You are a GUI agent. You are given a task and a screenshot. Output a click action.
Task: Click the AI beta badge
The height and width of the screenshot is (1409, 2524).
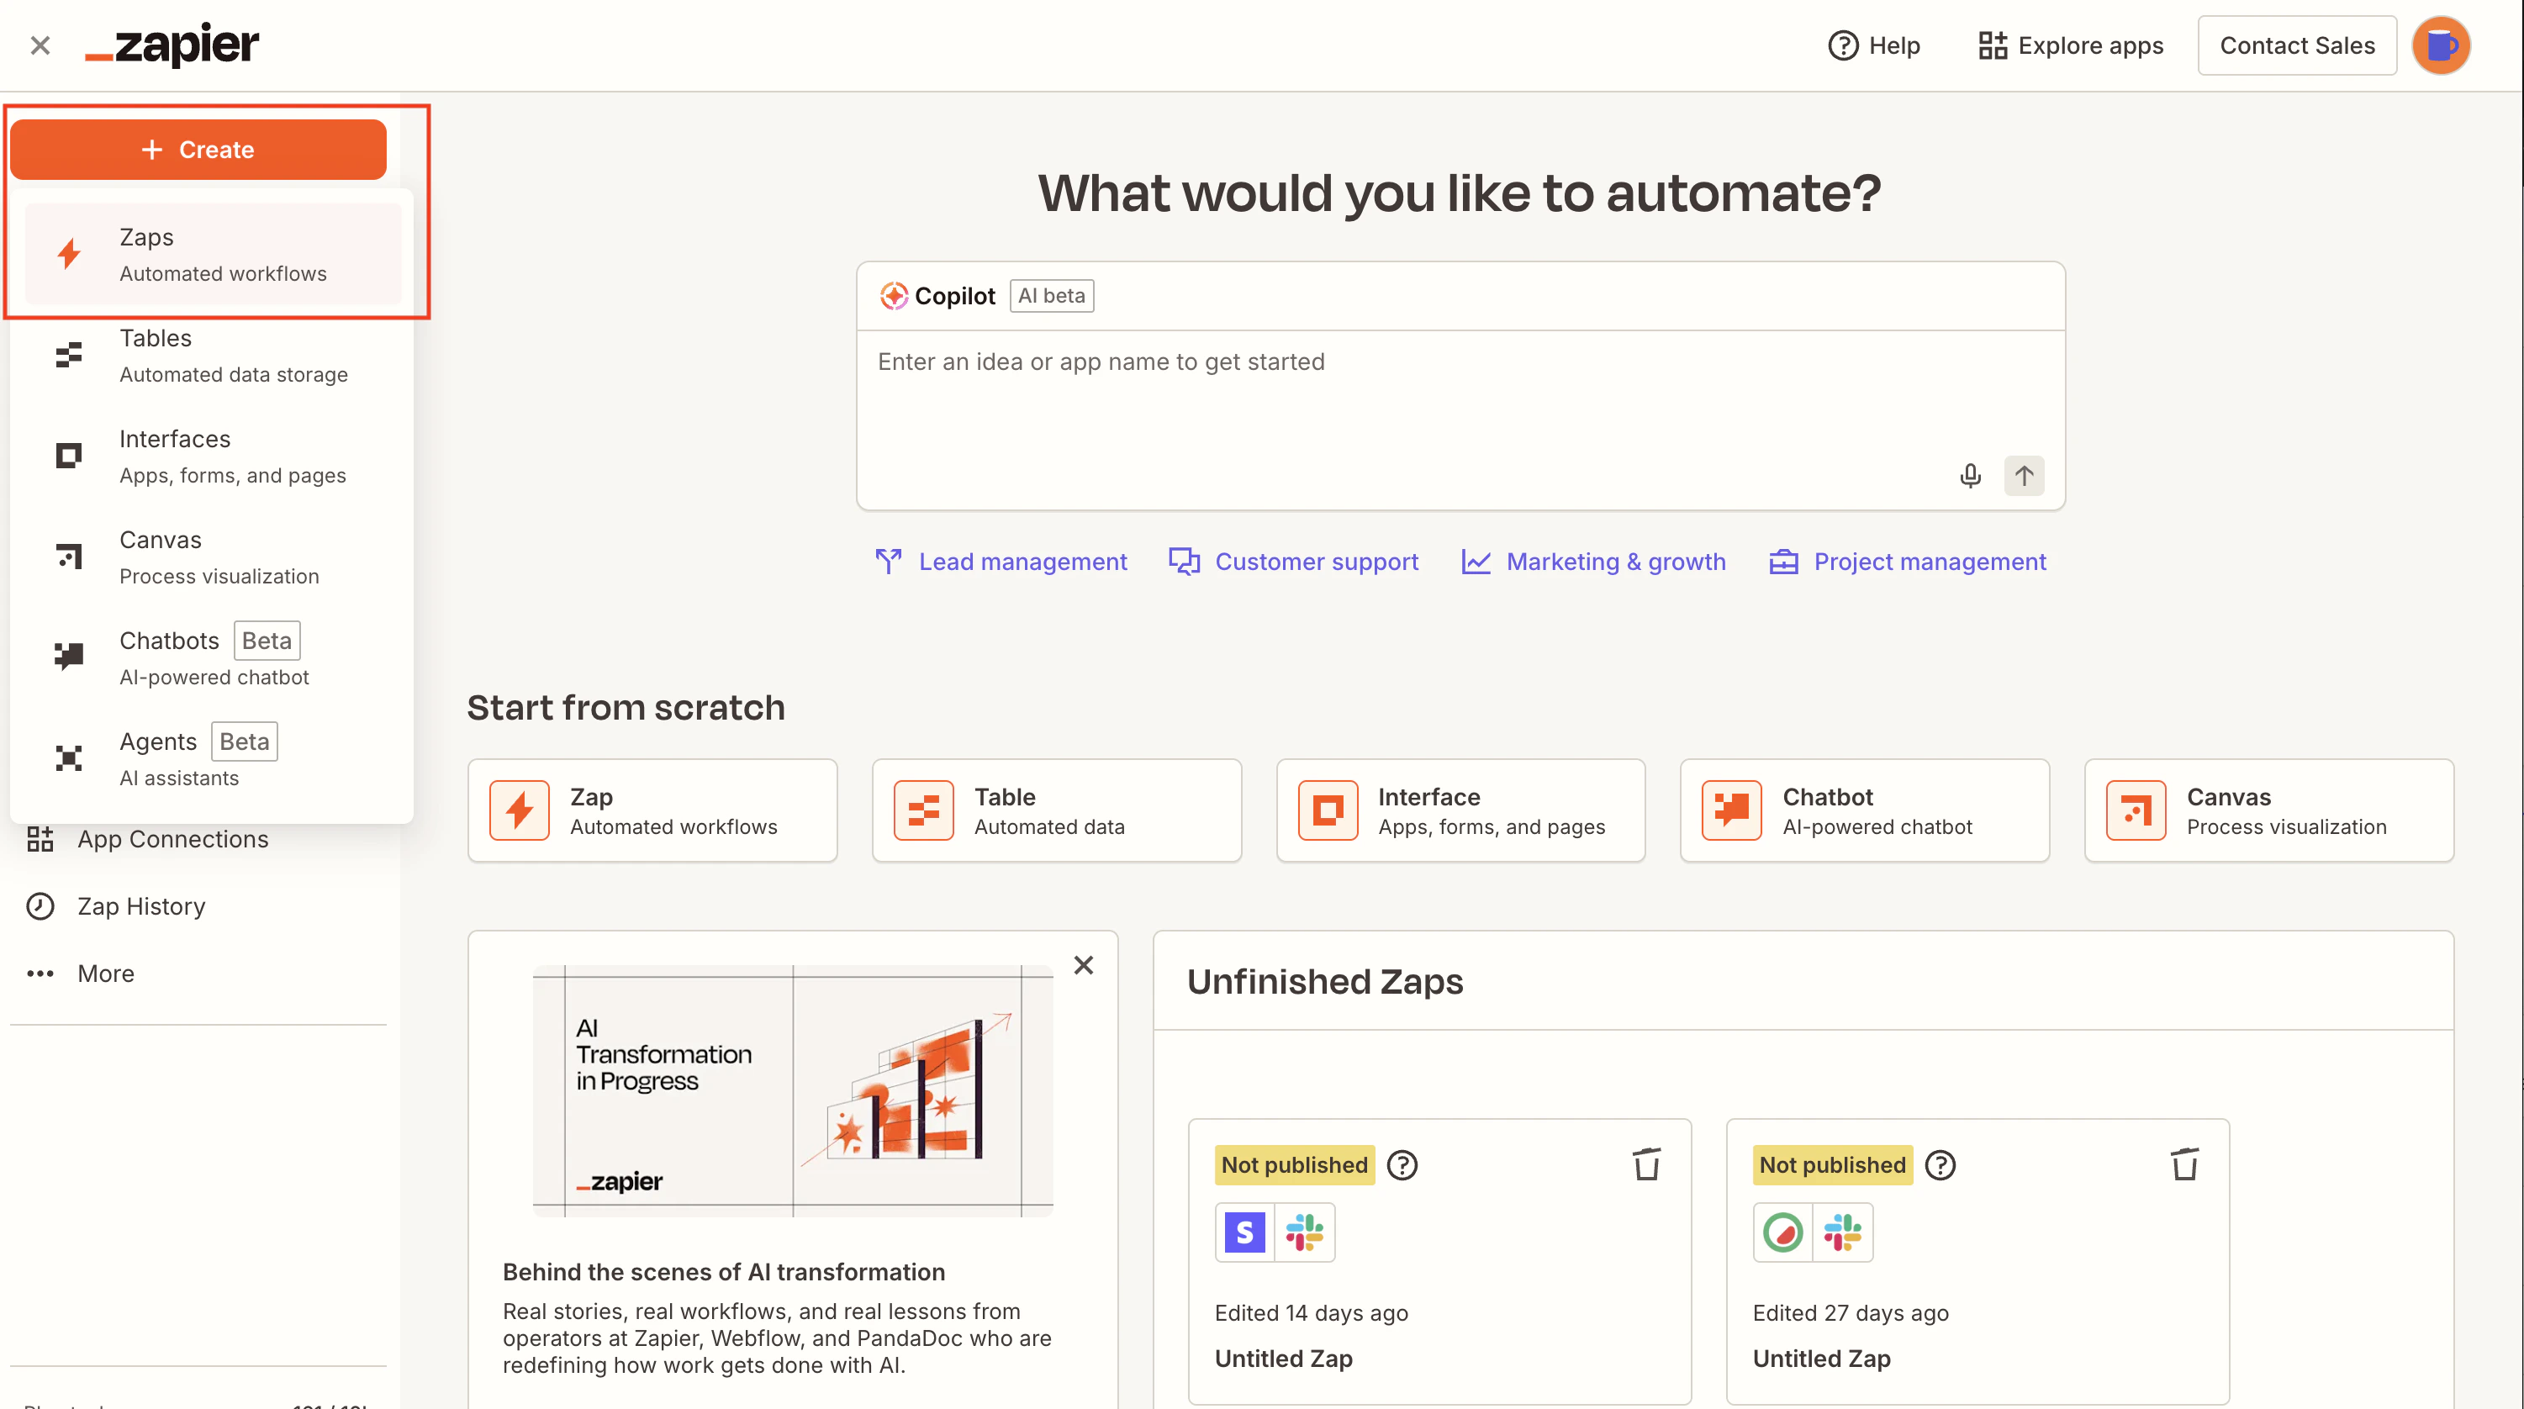(x=1051, y=295)
